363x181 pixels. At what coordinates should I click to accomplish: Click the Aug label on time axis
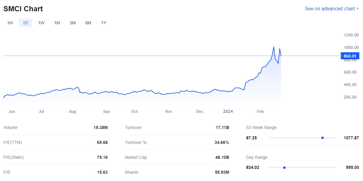pos(72,112)
